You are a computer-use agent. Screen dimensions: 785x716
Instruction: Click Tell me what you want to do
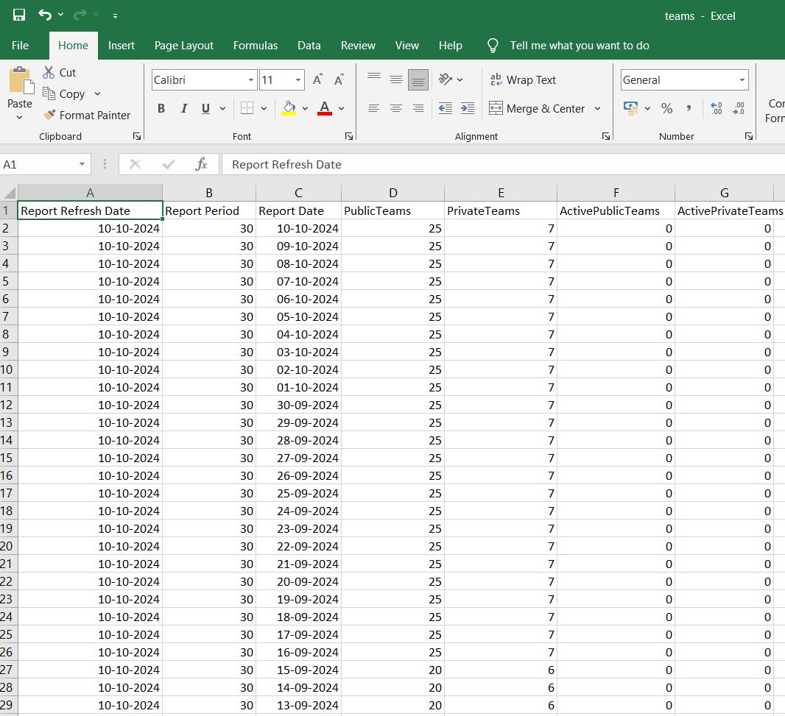coord(579,46)
